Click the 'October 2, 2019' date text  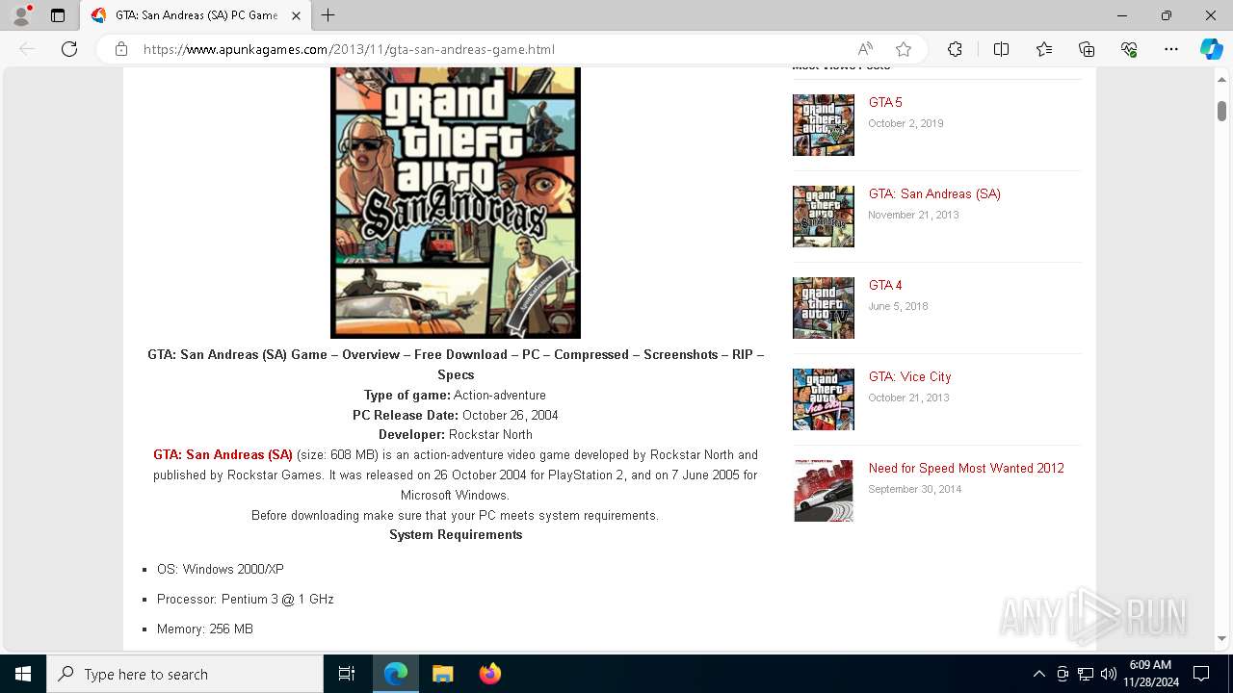point(905,123)
